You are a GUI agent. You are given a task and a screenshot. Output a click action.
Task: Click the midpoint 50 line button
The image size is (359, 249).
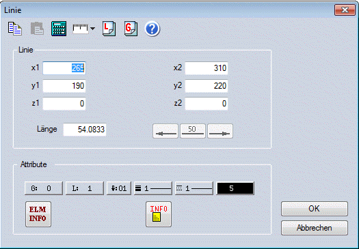pyautogui.click(x=193, y=131)
